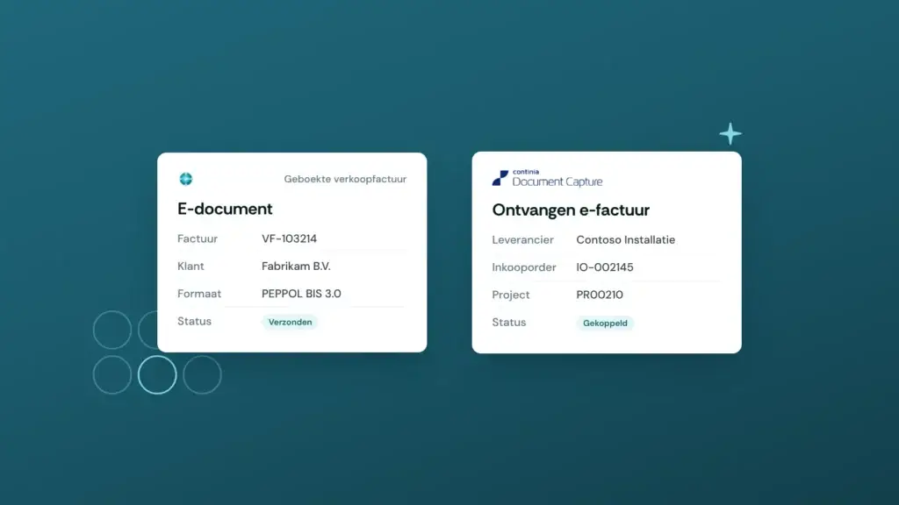Click the purchase order IO-002145
The image size is (899, 505).
coord(604,267)
